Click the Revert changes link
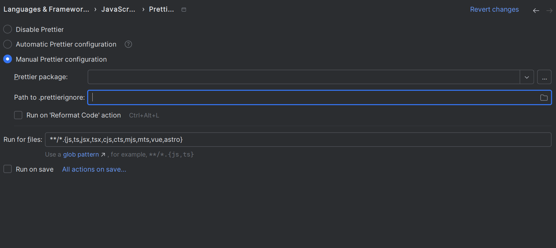This screenshot has width=556, height=248. tap(494, 9)
